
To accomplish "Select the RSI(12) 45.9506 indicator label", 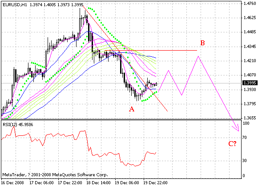I will pyautogui.click(x=18, y=125).
